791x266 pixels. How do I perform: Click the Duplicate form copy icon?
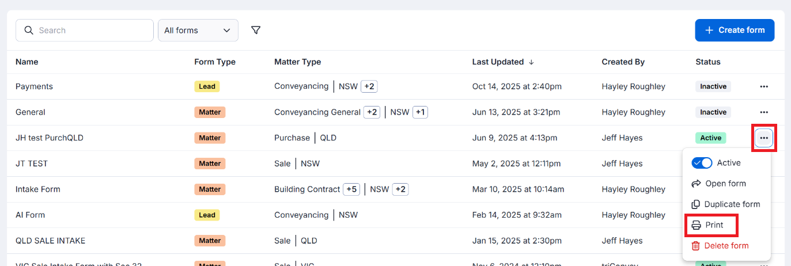[x=696, y=204]
